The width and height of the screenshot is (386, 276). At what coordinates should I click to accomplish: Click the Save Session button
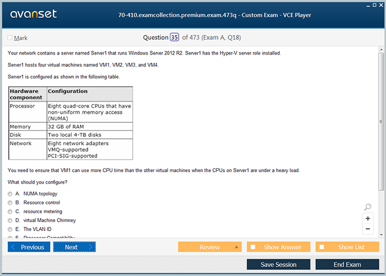278,264
